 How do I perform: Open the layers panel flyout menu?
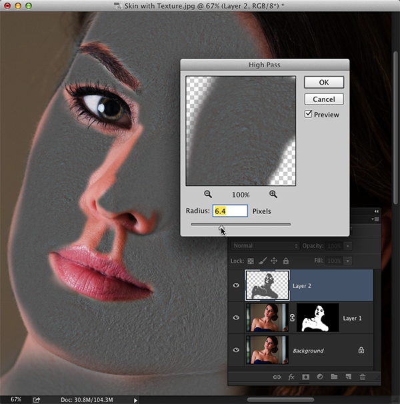[x=376, y=219]
